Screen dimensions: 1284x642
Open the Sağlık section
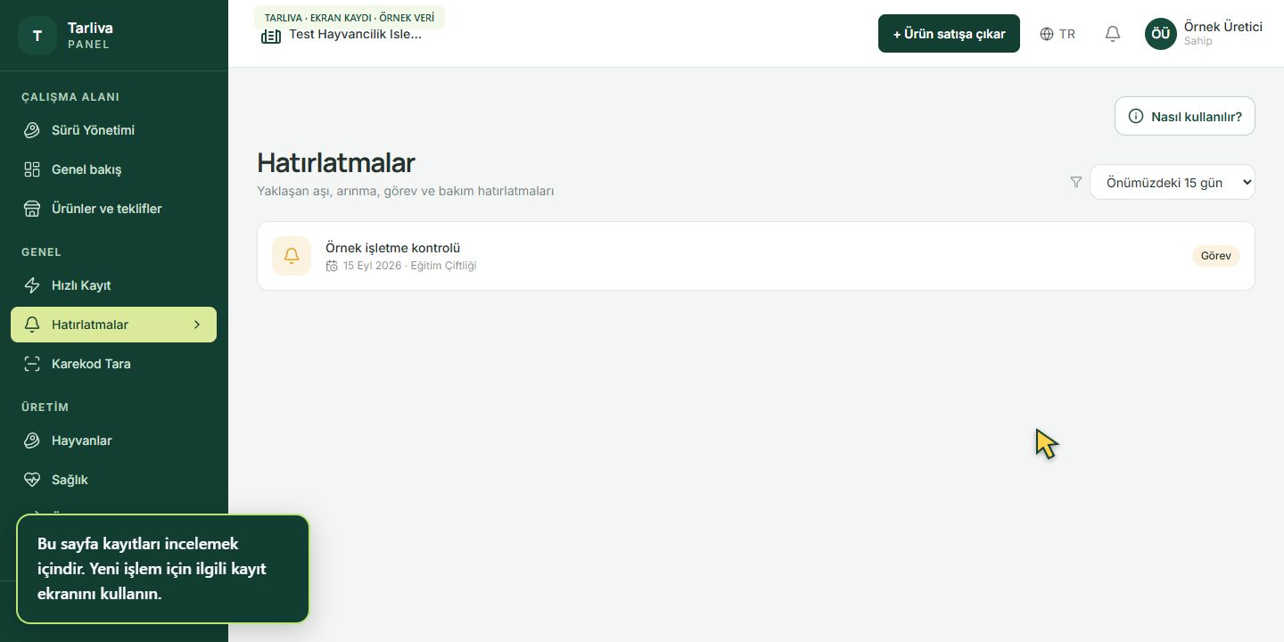pos(113,480)
